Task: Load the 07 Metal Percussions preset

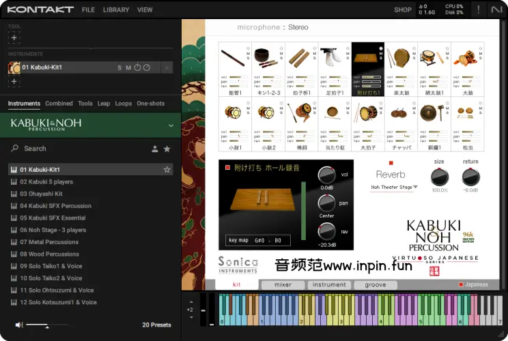Action: [90, 242]
